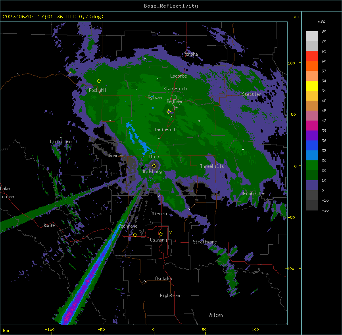The height and width of the screenshot is (335, 342).
Task: Click the Didsbury town label
Action: click(152, 171)
